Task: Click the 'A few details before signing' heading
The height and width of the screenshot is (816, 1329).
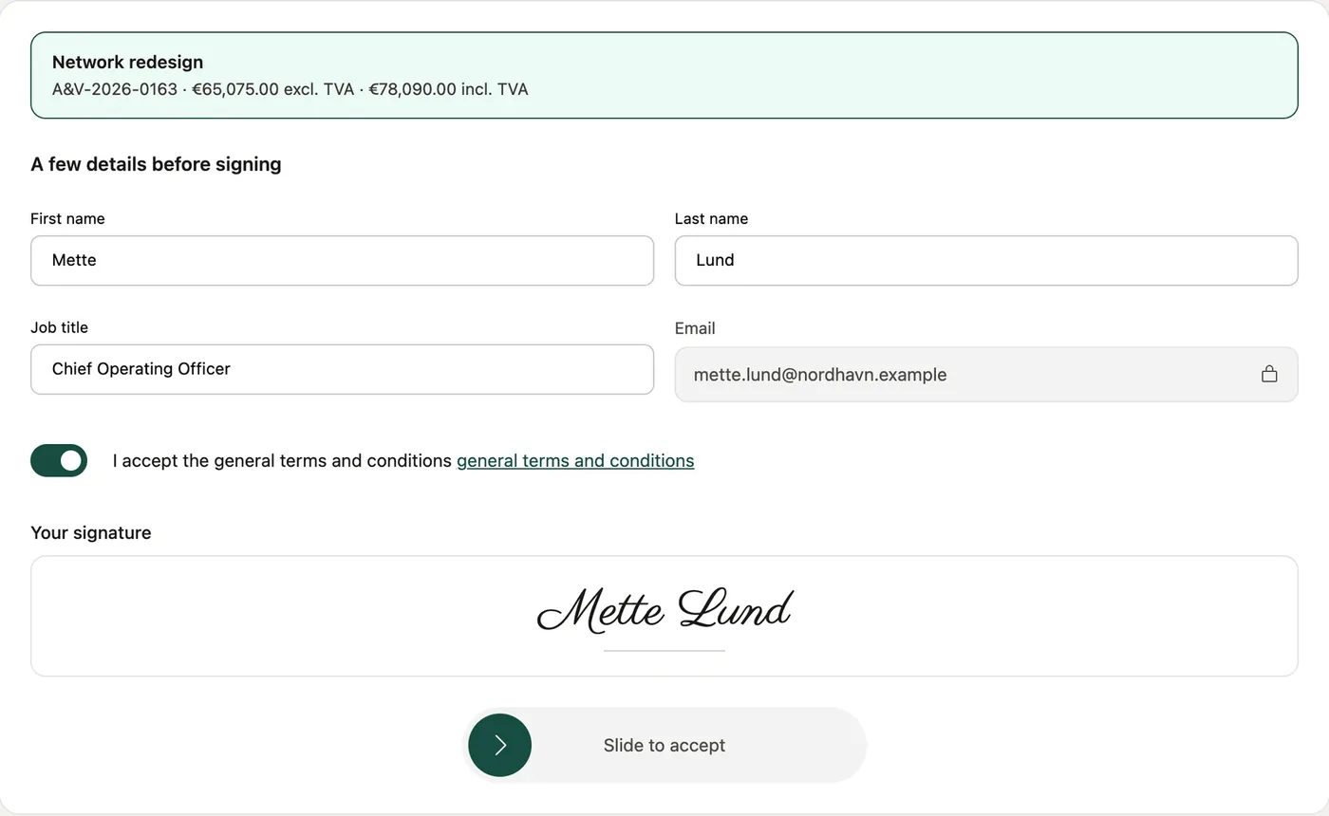Action: (156, 164)
